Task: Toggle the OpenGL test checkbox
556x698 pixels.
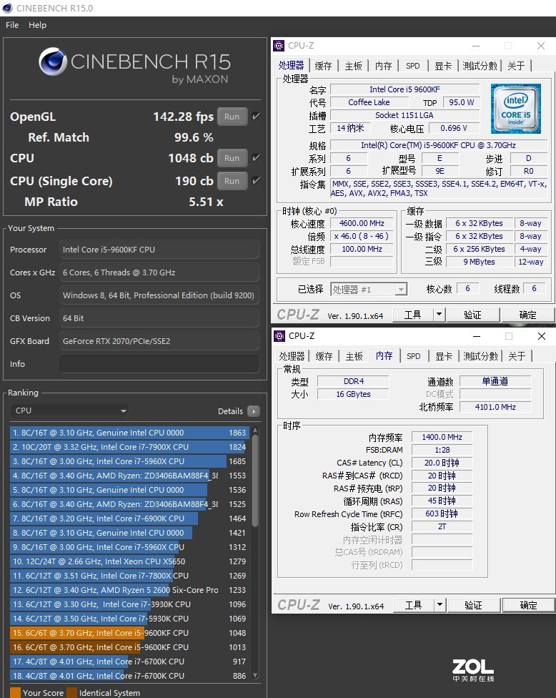Action: (x=256, y=116)
